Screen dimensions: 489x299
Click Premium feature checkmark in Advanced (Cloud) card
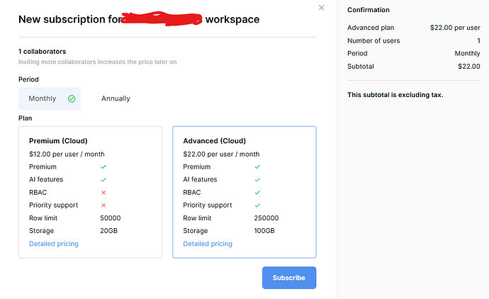(257, 167)
